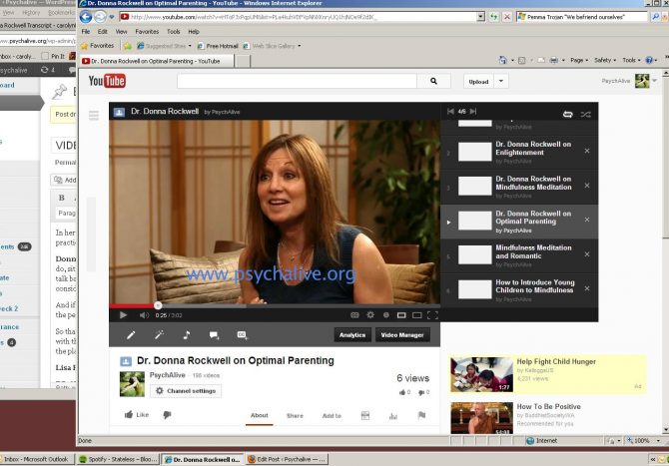Enter fullscreen video mode
The width and height of the screenshot is (669, 466).
coord(432,315)
